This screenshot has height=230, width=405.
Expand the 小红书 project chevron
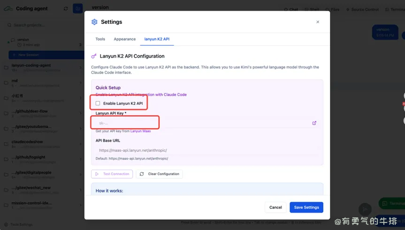click(81, 98)
